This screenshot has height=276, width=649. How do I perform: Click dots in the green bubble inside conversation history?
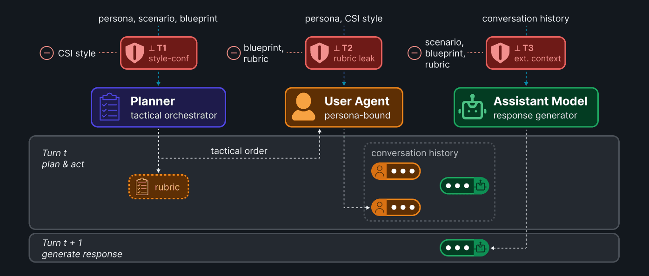[x=457, y=186]
